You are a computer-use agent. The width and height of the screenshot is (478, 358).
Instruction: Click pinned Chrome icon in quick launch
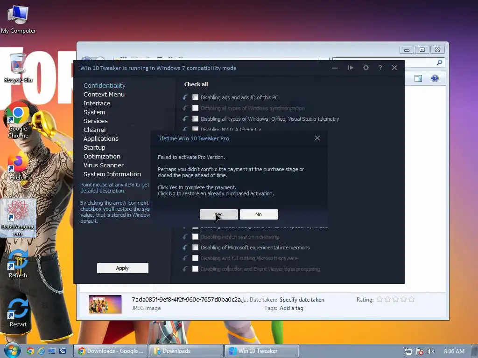coord(30,351)
